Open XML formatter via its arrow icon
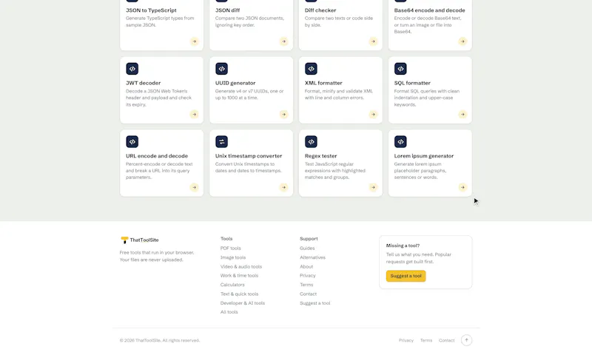The width and height of the screenshot is (592, 355). [374, 115]
